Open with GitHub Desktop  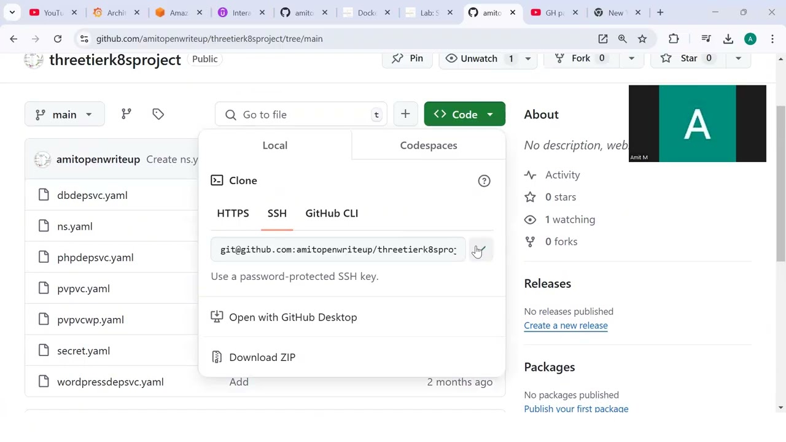click(284, 317)
